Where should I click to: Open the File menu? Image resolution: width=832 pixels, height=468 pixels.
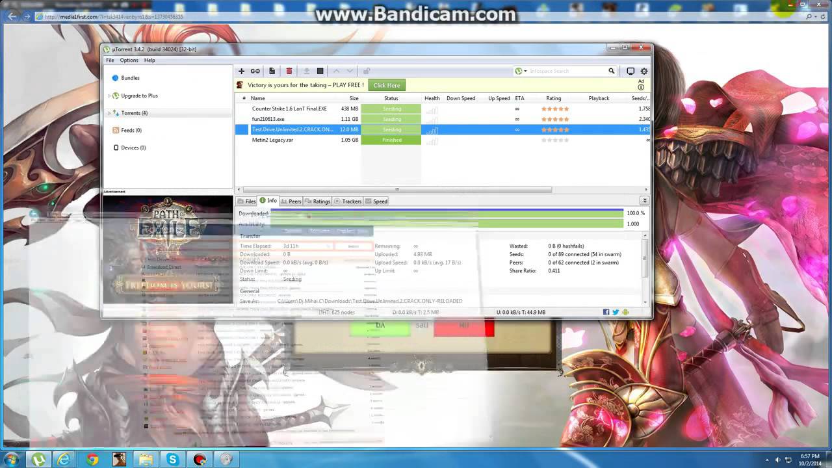[110, 60]
